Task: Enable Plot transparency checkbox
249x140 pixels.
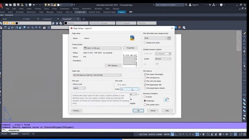Action: 145,78
